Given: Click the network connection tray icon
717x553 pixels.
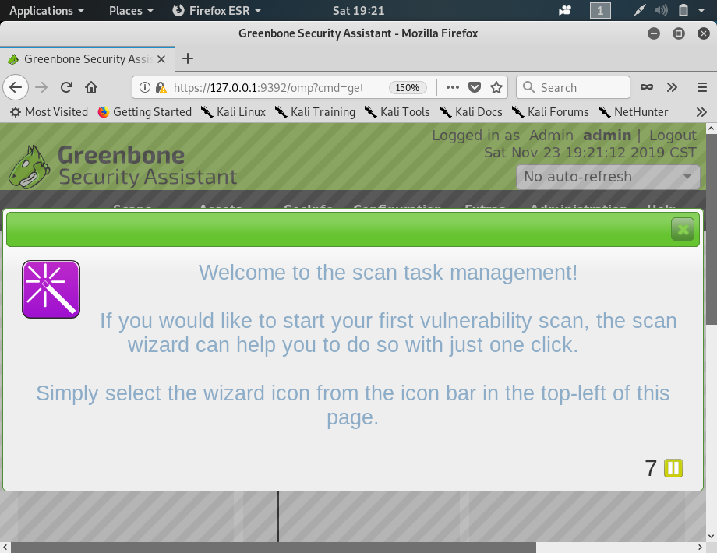Looking at the screenshot, I should click(639, 10).
